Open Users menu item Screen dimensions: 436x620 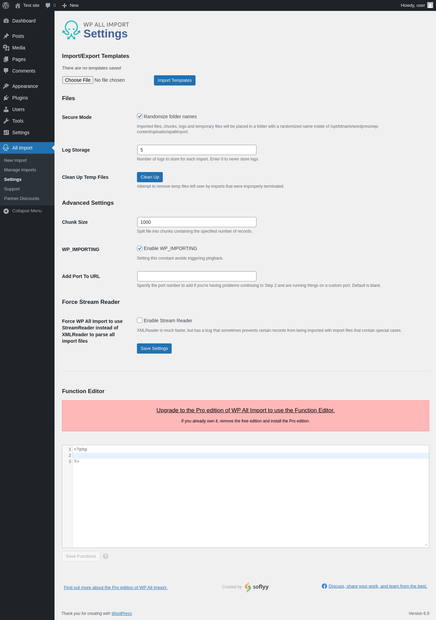[27, 109]
